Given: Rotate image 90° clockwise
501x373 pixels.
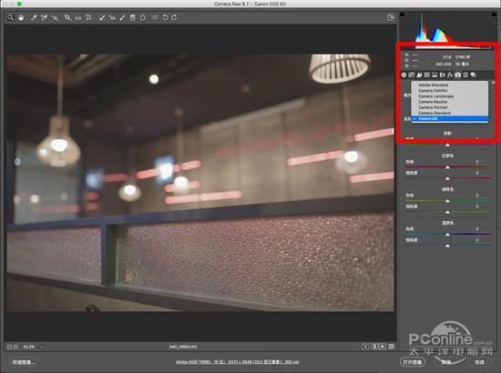Looking at the screenshot, I should tap(174, 17).
